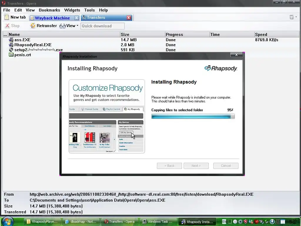
Task: Close the Transfers tab
Action: 129,17
